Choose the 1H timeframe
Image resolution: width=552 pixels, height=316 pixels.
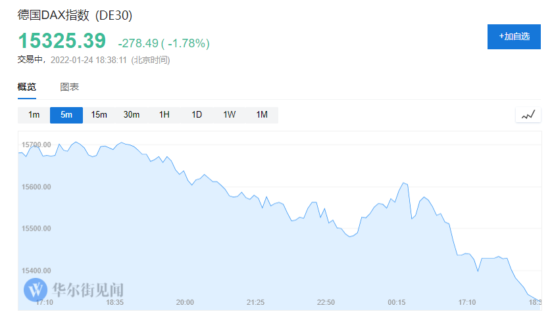click(164, 115)
